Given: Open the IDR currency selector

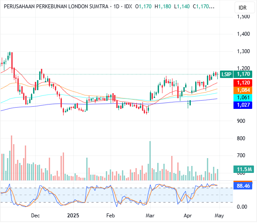Looking at the screenshot, I should (244, 7).
